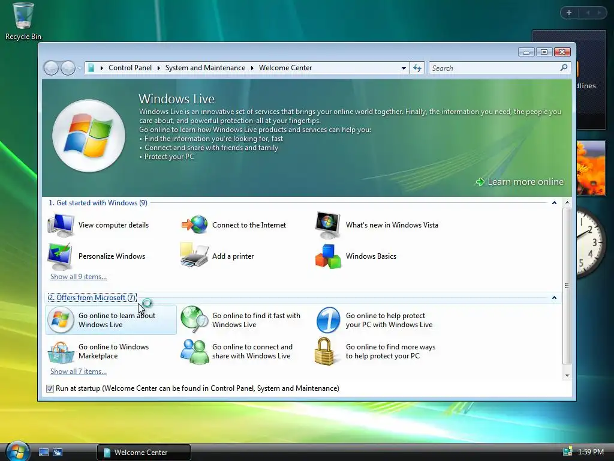Collapse the Offers from Microsoft section
The height and width of the screenshot is (461, 614).
[x=554, y=298]
